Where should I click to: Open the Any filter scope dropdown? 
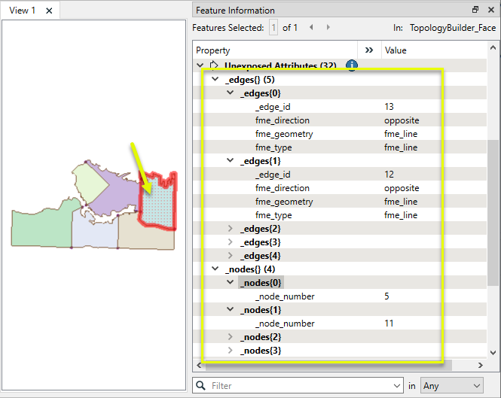pyautogui.click(x=451, y=385)
